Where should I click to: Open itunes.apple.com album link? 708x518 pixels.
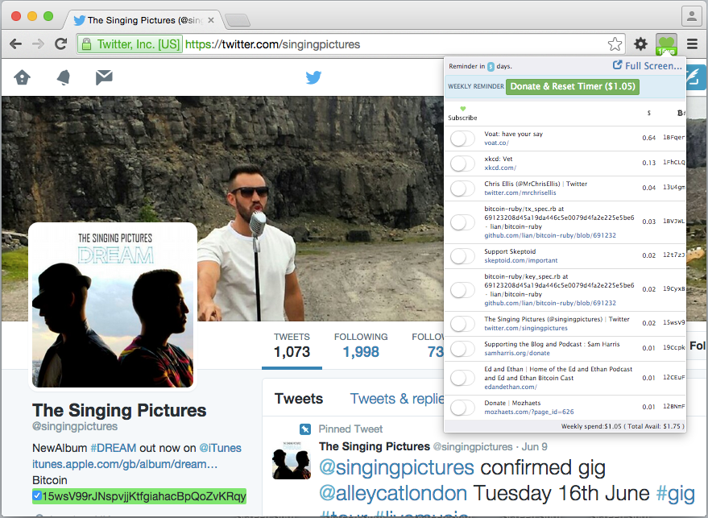125,464
